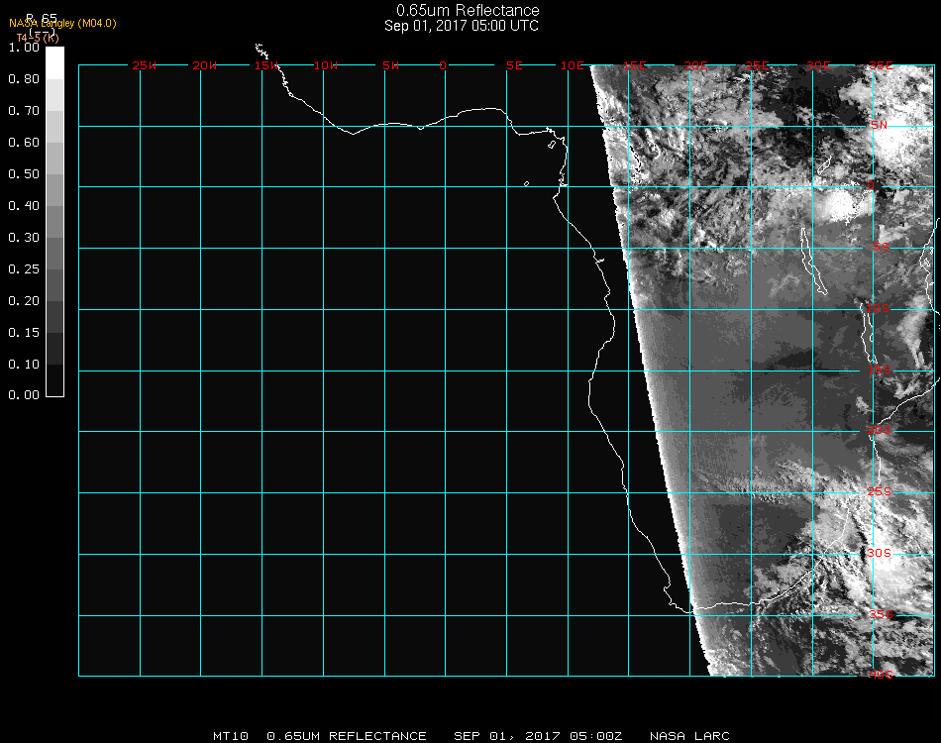Click the black bottom segment of the colorbar
The image size is (941, 743).
(54, 379)
